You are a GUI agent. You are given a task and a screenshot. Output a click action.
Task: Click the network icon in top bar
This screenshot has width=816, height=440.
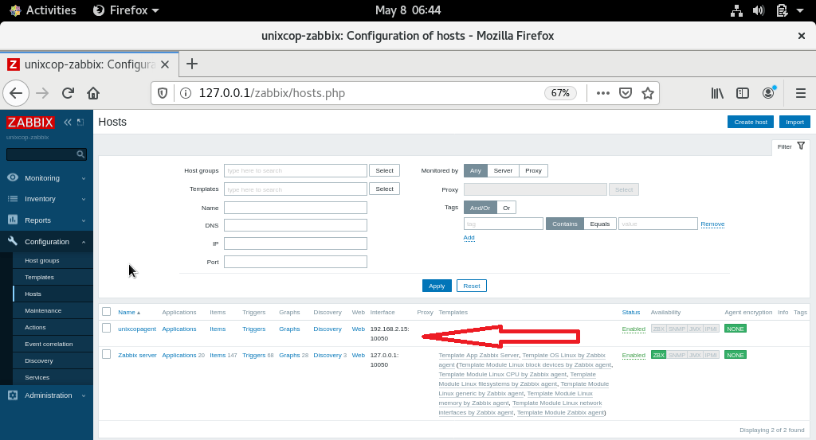pyautogui.click(x=736, y=10)
